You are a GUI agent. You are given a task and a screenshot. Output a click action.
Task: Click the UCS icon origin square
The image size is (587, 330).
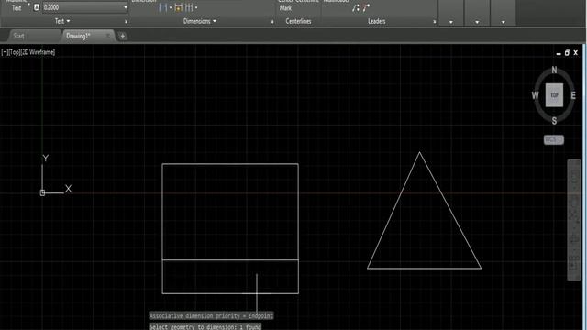[x=42, y=192]
